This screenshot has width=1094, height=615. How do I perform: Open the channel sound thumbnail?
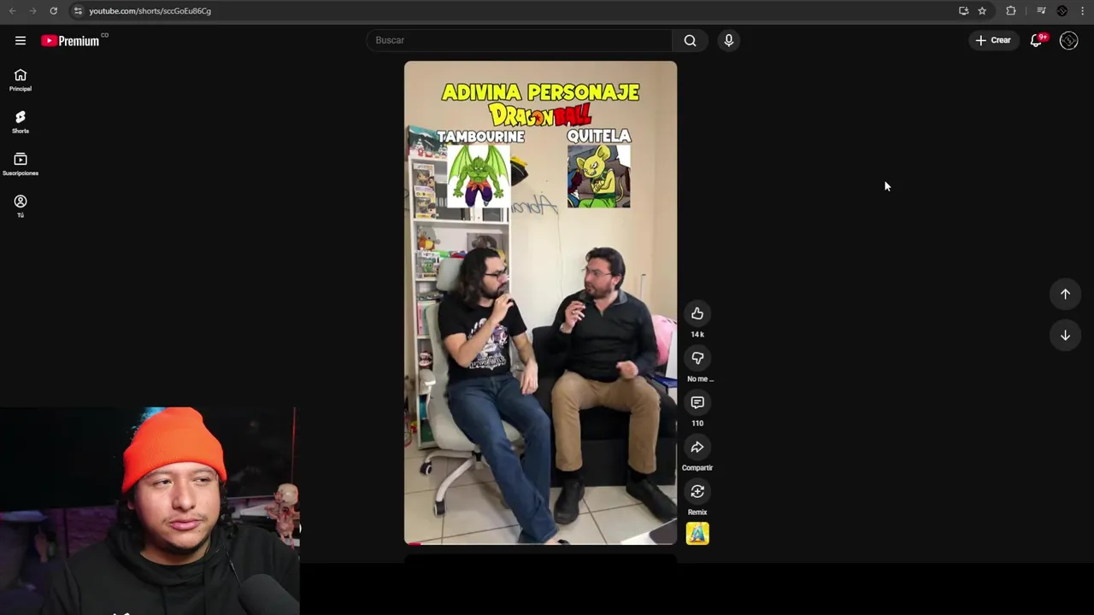point(697,533)
